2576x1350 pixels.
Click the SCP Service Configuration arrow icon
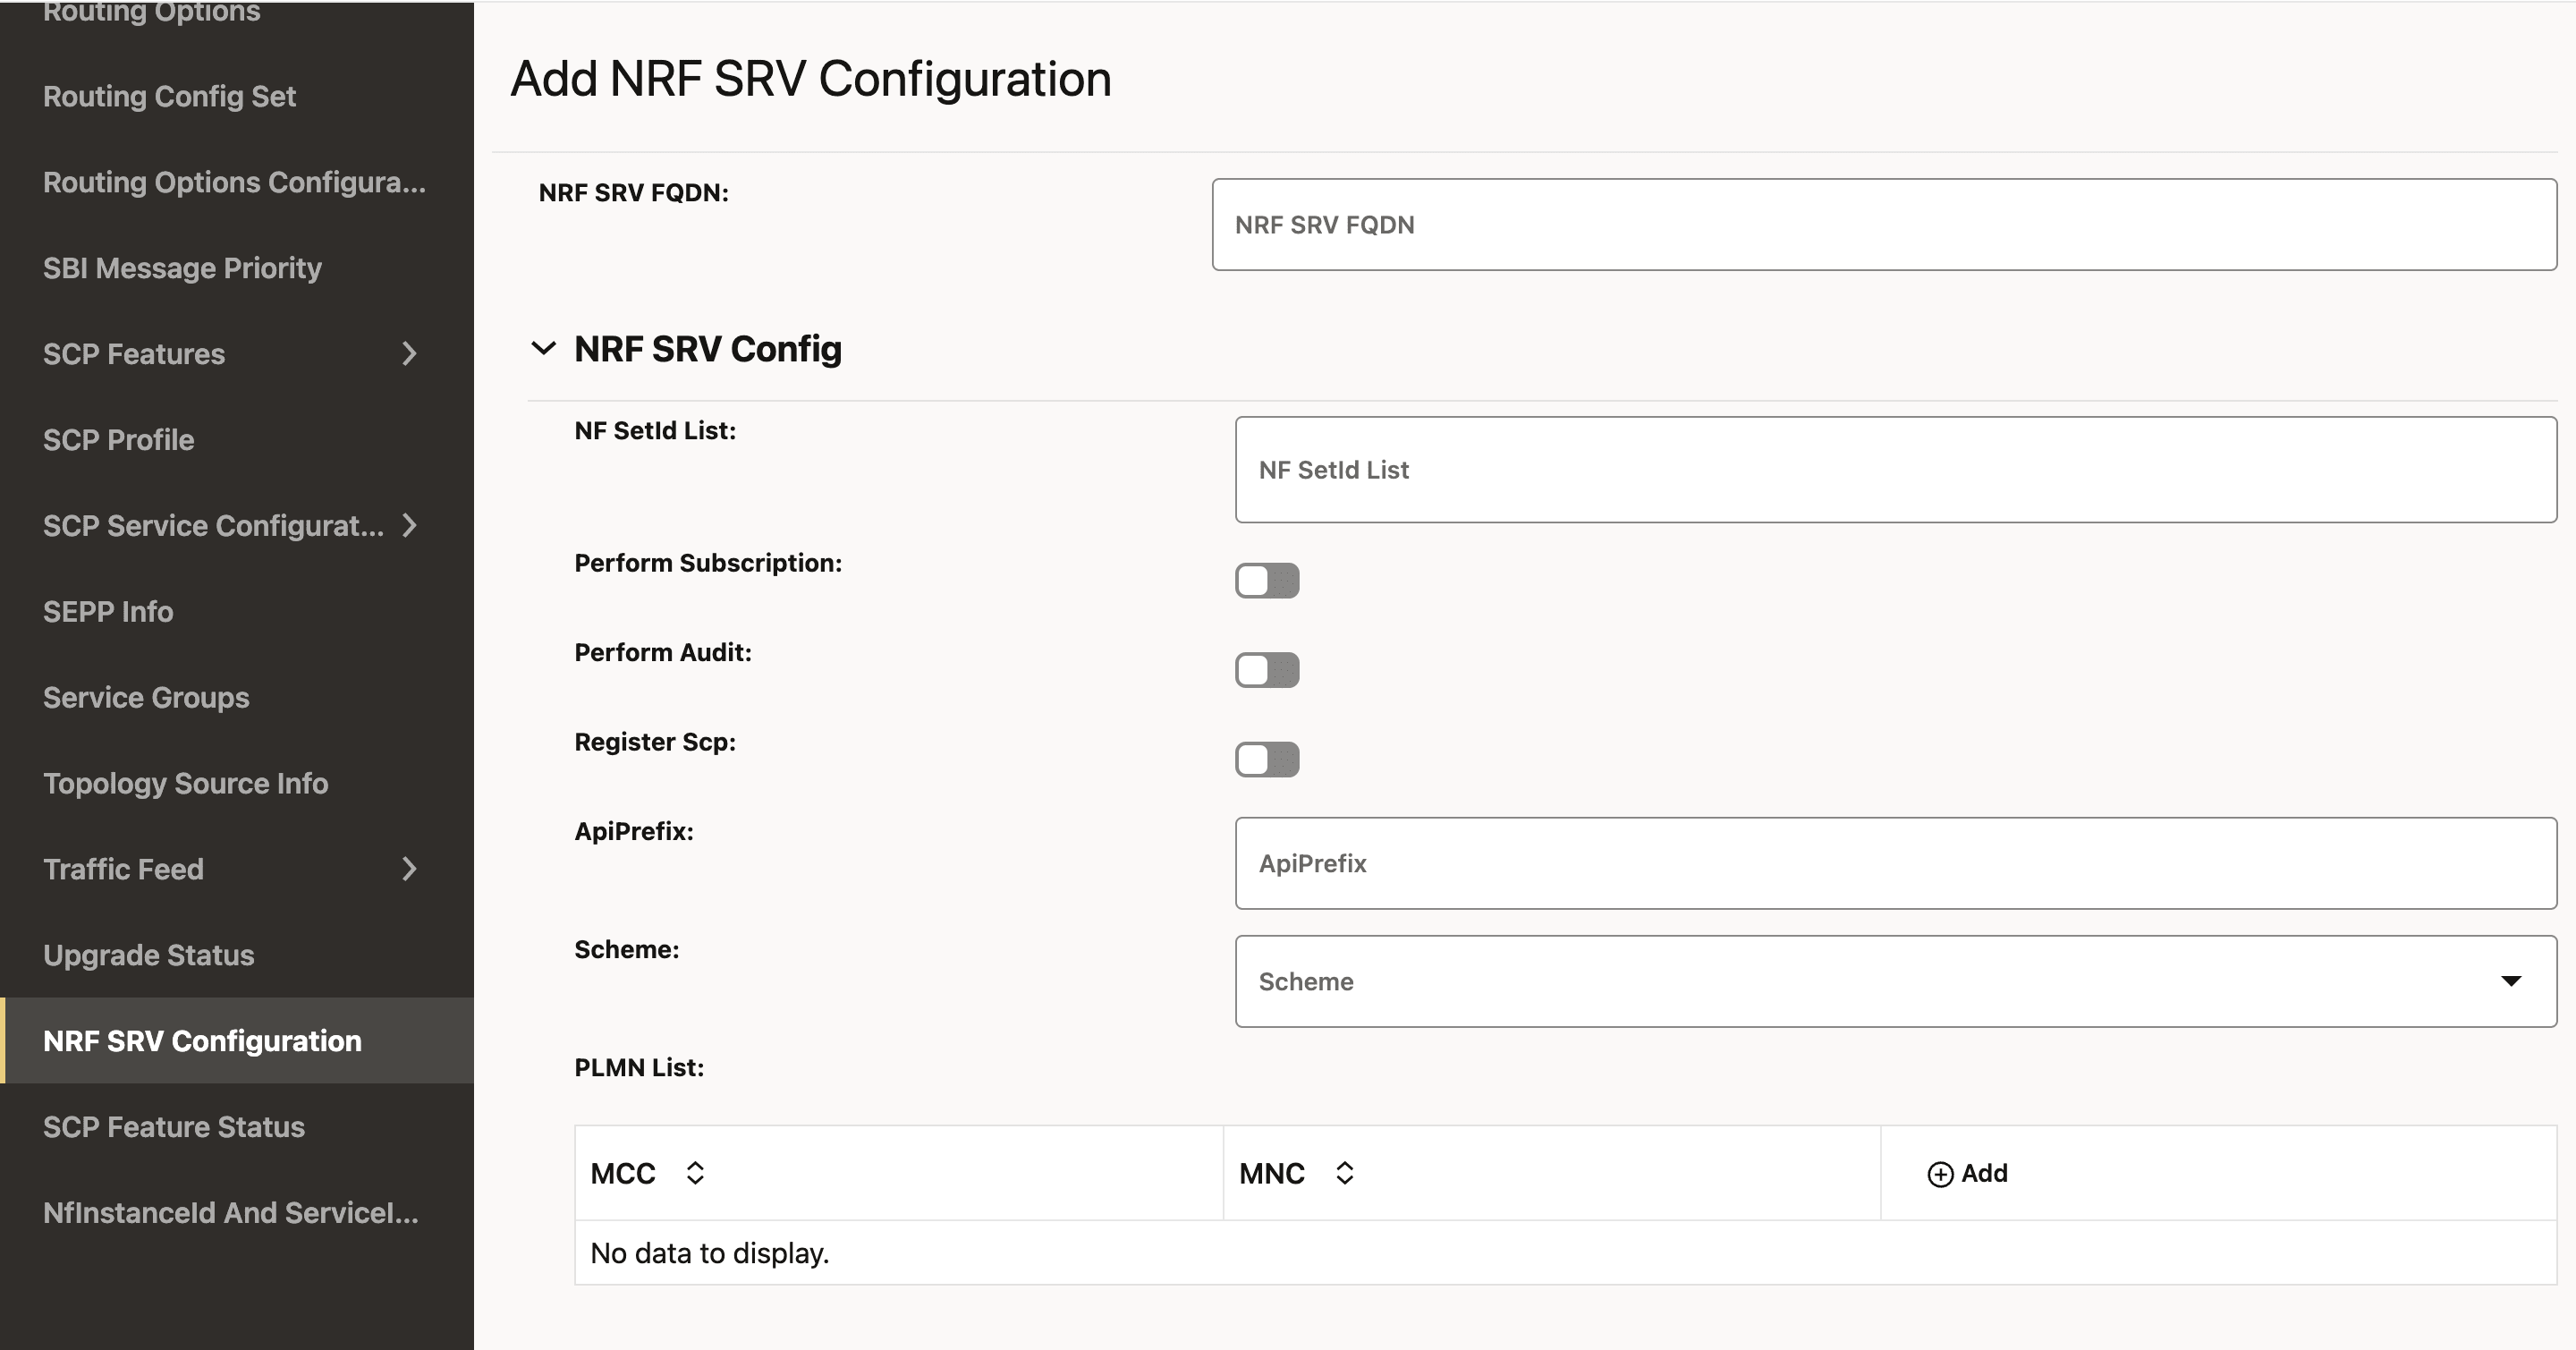click(x=411, y=526)
